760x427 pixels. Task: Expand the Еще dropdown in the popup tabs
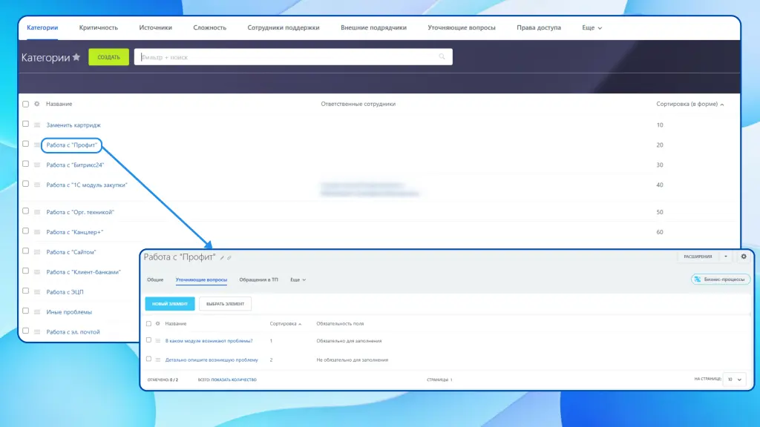tap(298, 279)
